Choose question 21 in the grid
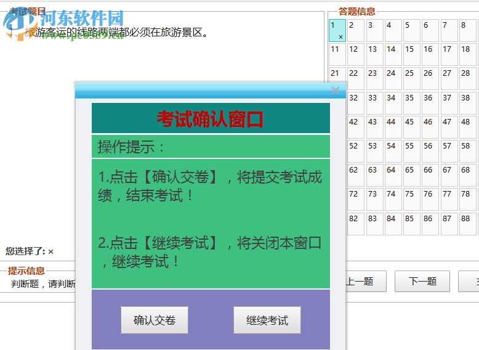 coord(337,75)
